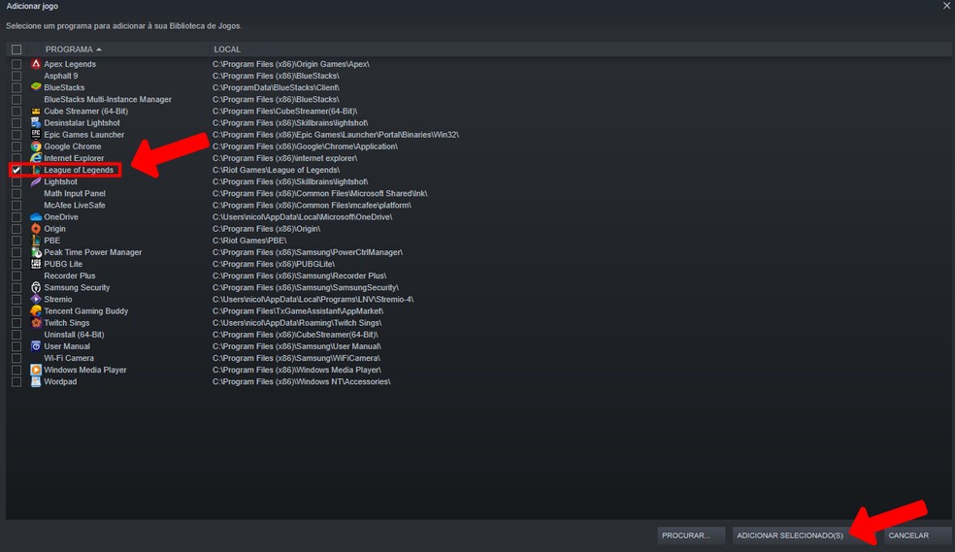The height and width of the screenshot is (552, 955).
Task: Click the Lightshot feather icon
Action: pos(36,181)
